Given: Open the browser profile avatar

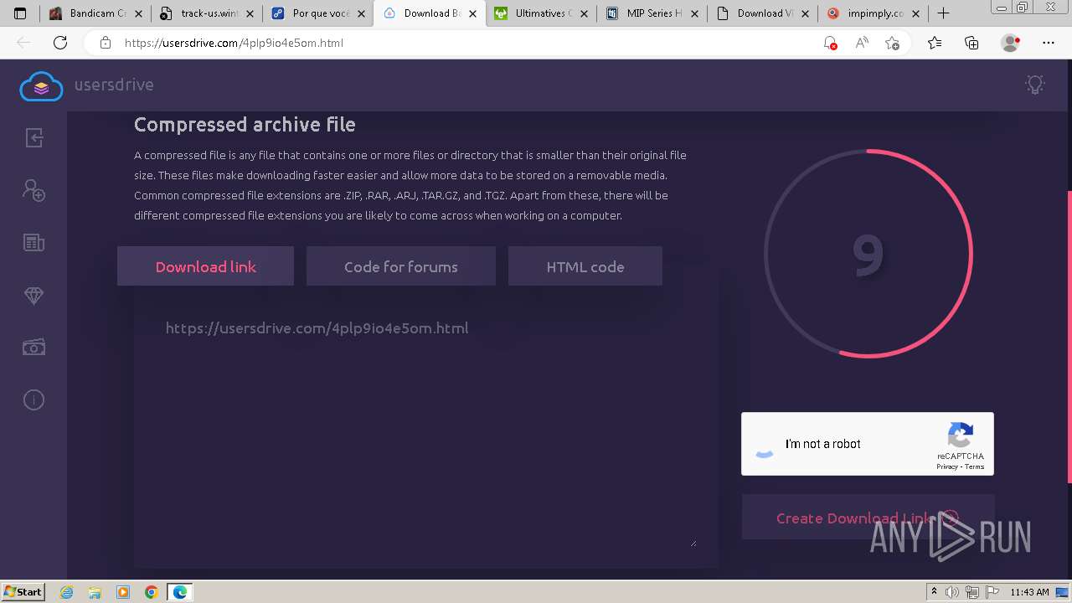Looking at the screenshot, I should [x=1010, y=43].
